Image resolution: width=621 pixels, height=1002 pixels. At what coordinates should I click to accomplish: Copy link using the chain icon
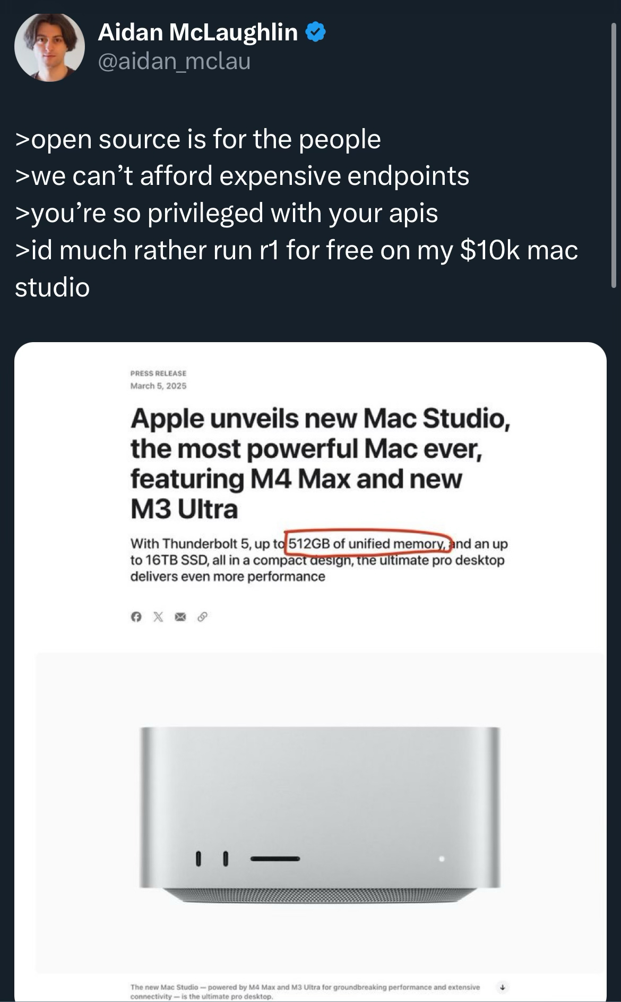click(x=202, y=617)
